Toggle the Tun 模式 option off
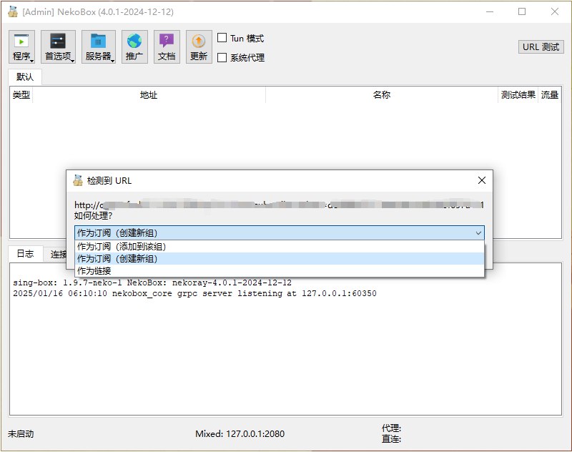 pos(222,38)
